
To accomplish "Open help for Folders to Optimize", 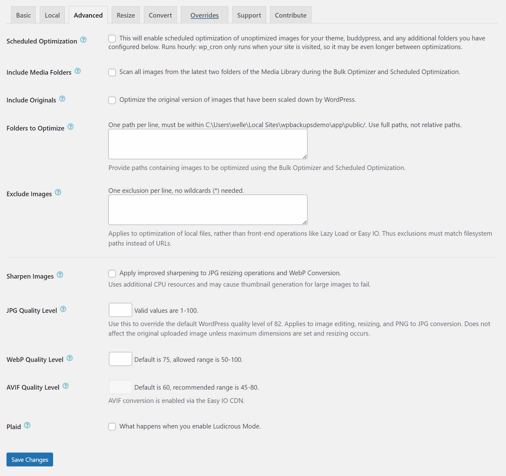I will pyautogui.click(x=70, y=126).
